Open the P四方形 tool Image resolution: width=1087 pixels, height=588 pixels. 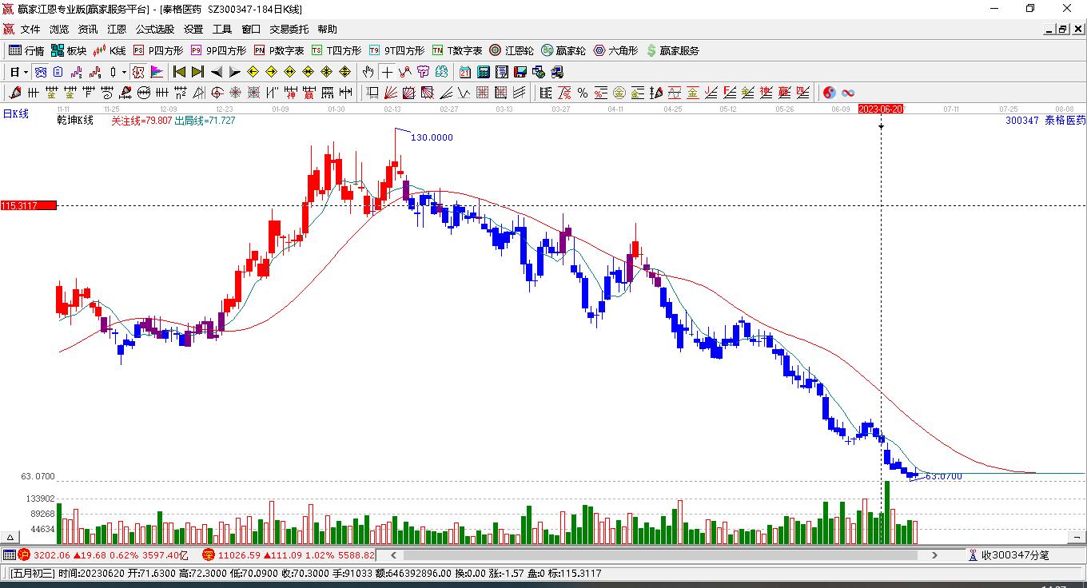point(158,50)
